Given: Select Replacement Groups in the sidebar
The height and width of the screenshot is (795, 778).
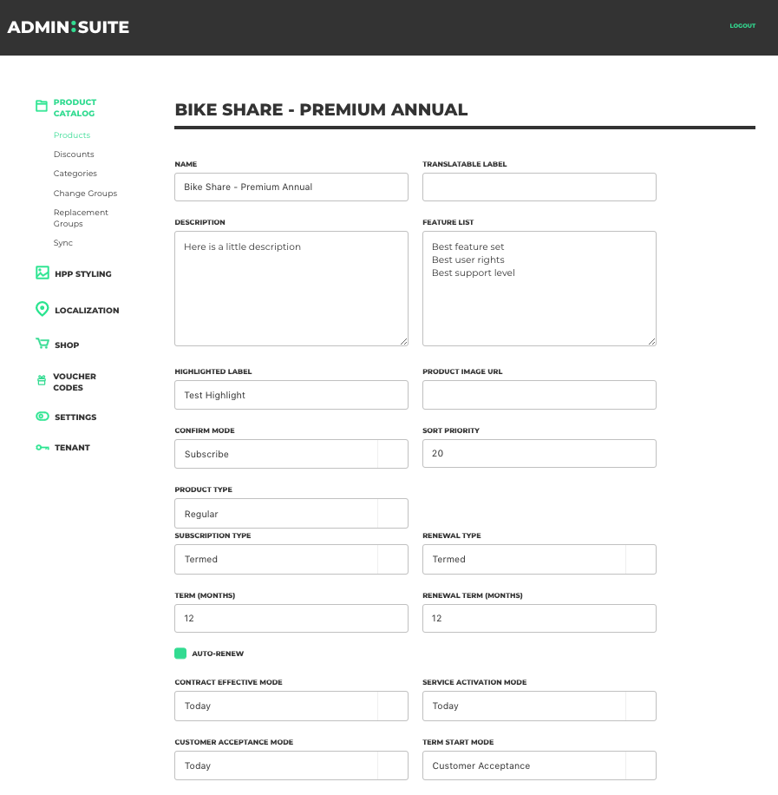Looking at the screenshot, I should 81,218.
